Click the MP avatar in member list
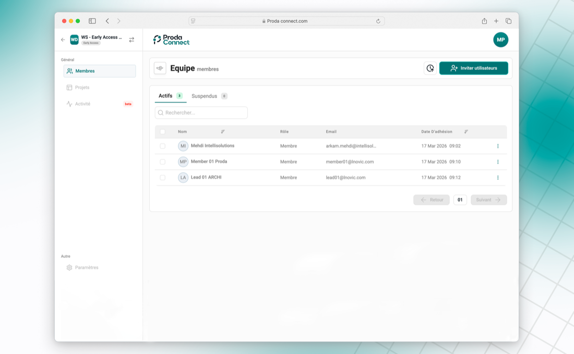Image resolution: width=574 pixels, height=354 pixels. tap(183, 162)
